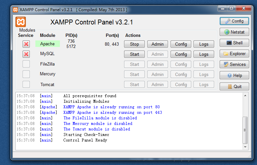The image size is (257, 165).
Task: Stop the Apache module
Action: [x=135, y=44]
